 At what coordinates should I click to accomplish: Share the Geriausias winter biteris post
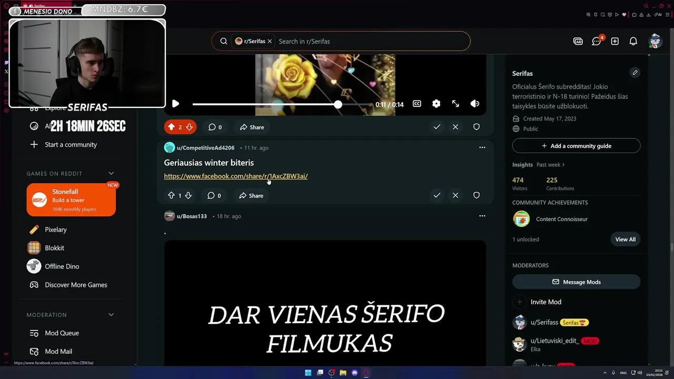251,195
